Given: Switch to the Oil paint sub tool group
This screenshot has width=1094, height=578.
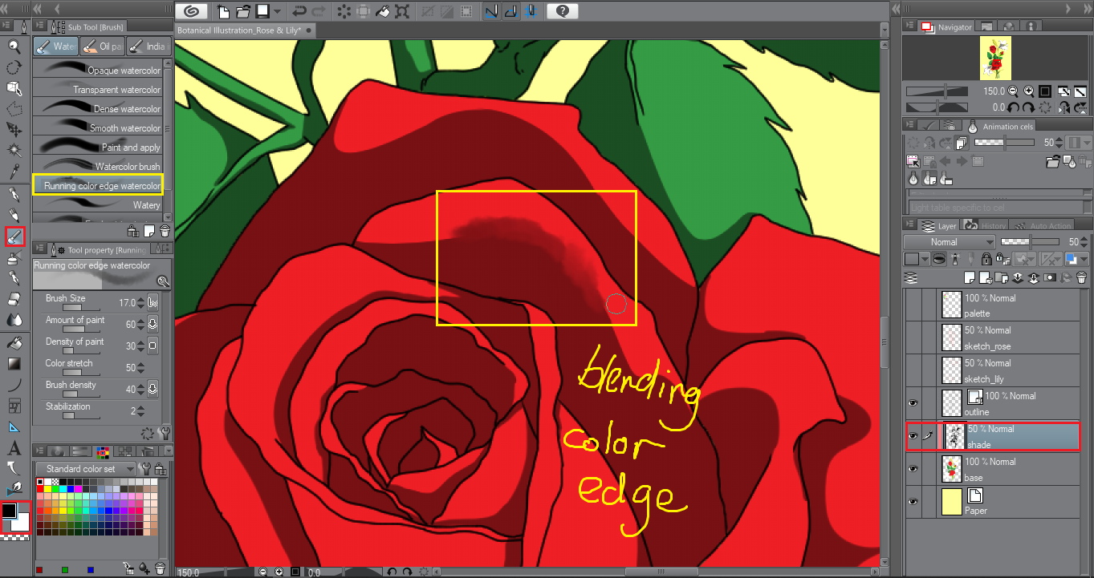Looking at the screenshot, I should click(101, 46).
